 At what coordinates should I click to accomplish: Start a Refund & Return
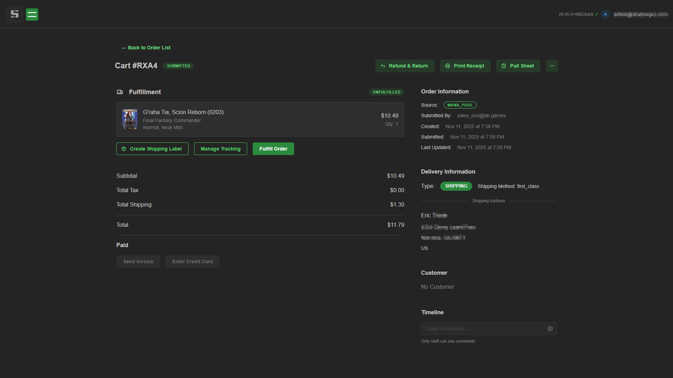[405, 66]
